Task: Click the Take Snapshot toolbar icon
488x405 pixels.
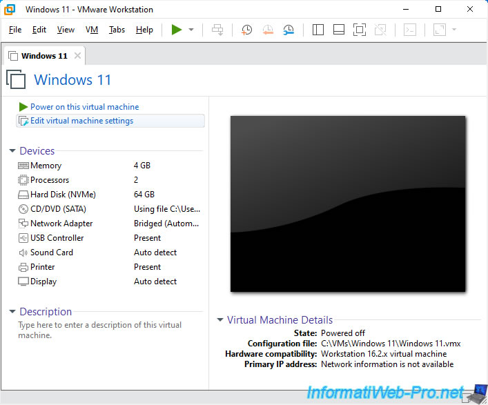Action: coord(246,30)
